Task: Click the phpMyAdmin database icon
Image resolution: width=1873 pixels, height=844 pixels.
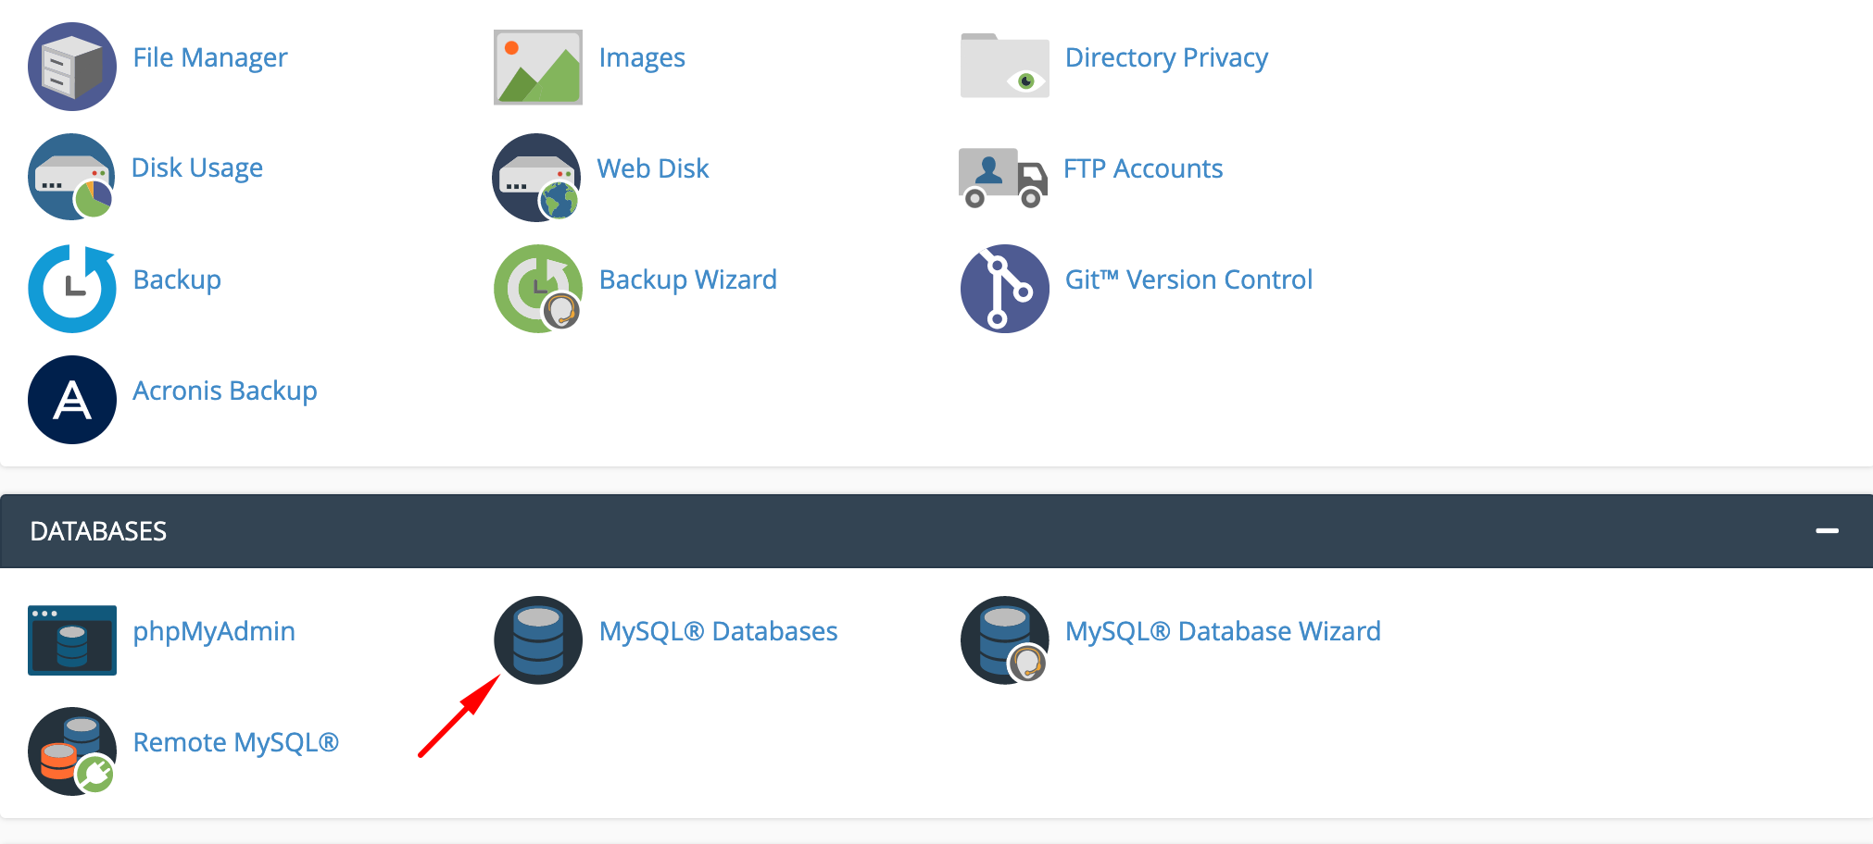Action: [71, 639]
